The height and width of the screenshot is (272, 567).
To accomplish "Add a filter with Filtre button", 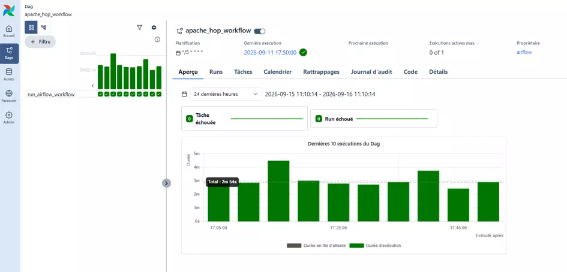I will (40, 42).
